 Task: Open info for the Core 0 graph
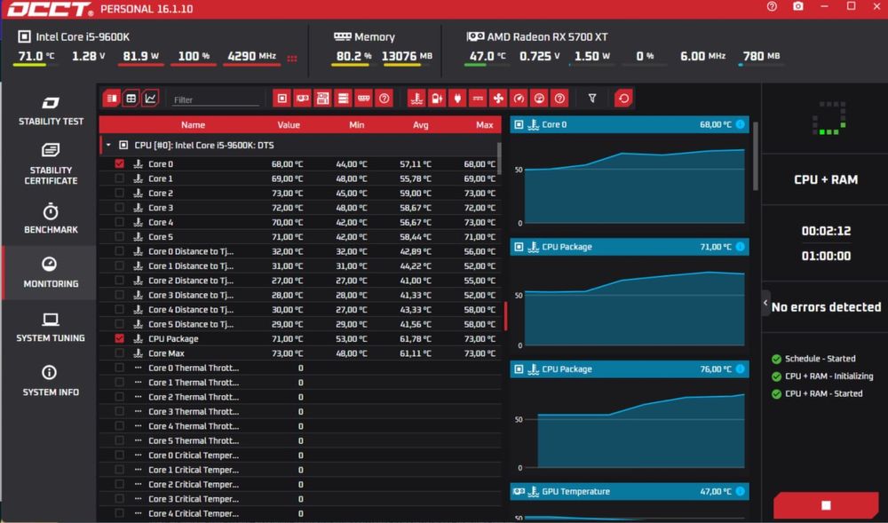[741, 124]
